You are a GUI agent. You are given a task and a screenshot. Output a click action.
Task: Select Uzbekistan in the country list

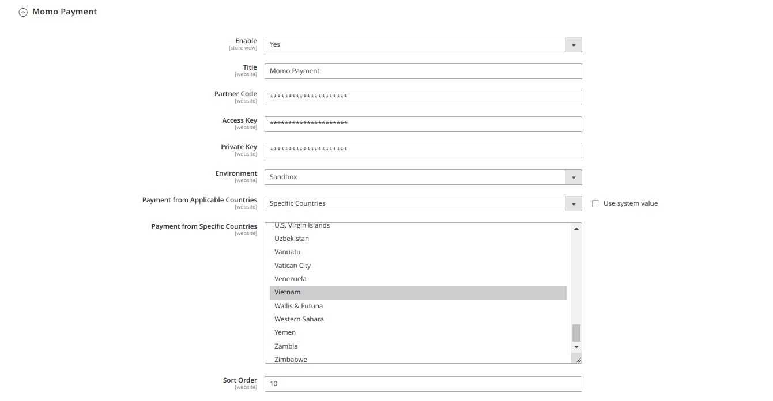pos(418,239)
